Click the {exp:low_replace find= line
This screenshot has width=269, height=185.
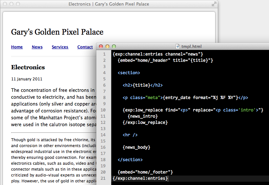pos(193,110)
